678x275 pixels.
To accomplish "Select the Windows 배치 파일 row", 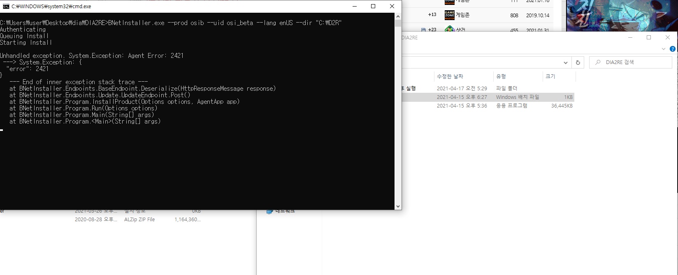I will (x=517, y=97).
